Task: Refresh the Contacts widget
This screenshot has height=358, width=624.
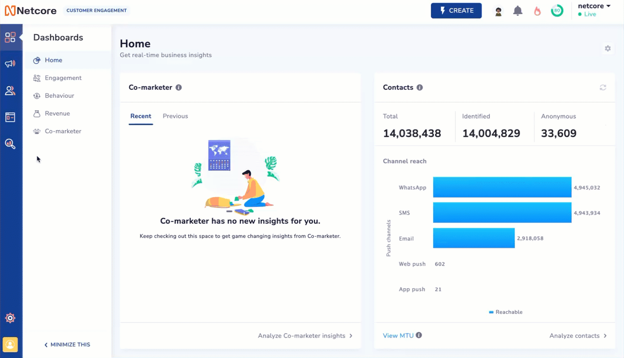Action: point(603,88)
